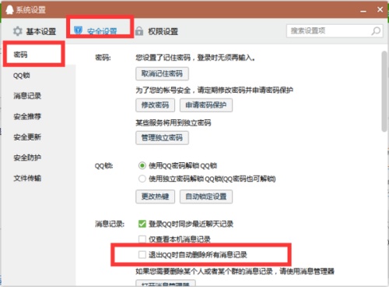Click the vertical scrollbar thumb

(384, 91)
